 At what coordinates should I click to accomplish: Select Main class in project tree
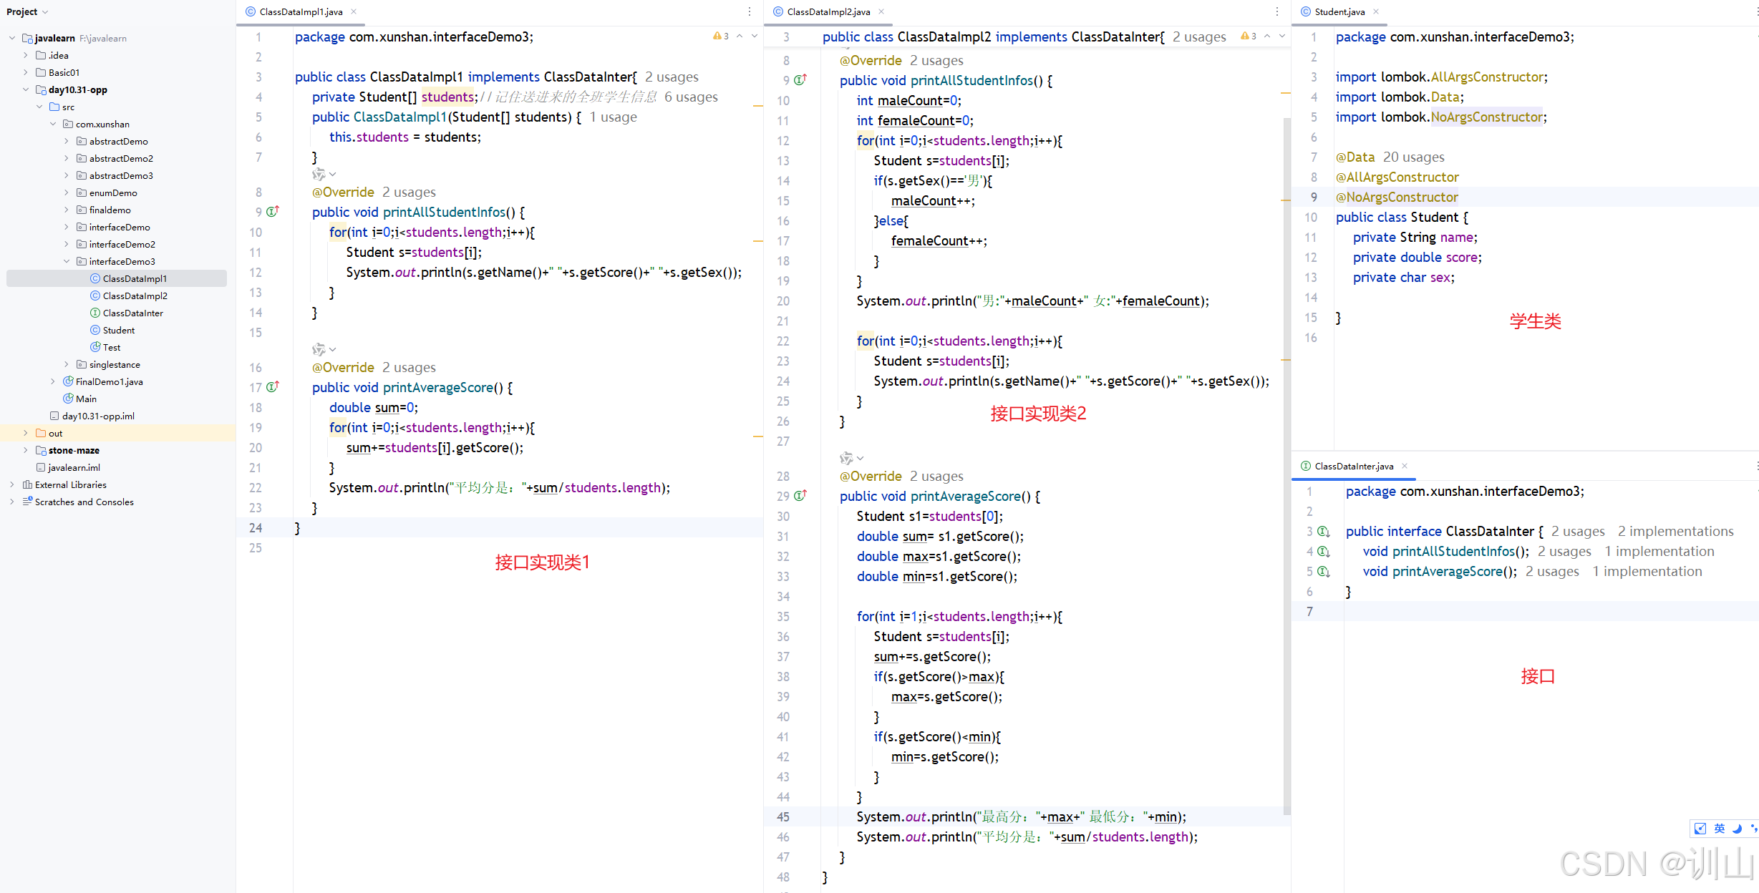86,399
